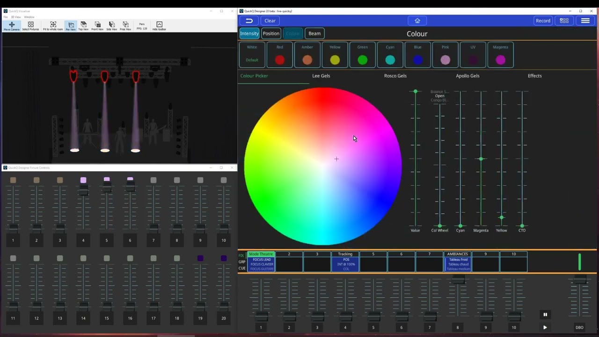Screen dimensions: 599x337
Task: Click the fixture 4 fader handle
Action: (x=83, y=190)
